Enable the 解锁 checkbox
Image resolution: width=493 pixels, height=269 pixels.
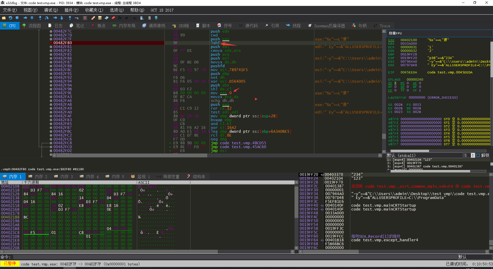click(478, 156)
